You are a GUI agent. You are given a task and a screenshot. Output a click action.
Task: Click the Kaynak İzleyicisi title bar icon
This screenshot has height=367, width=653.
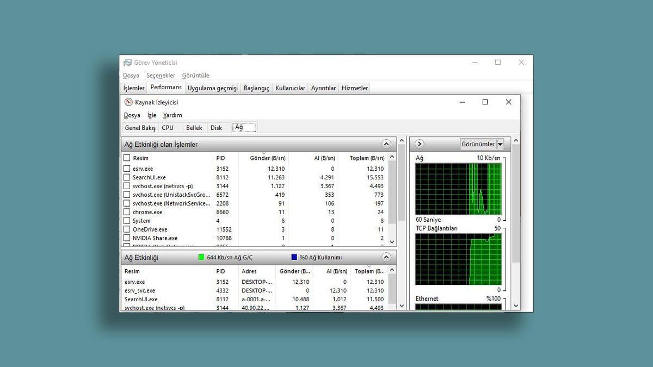coord(129,102)
